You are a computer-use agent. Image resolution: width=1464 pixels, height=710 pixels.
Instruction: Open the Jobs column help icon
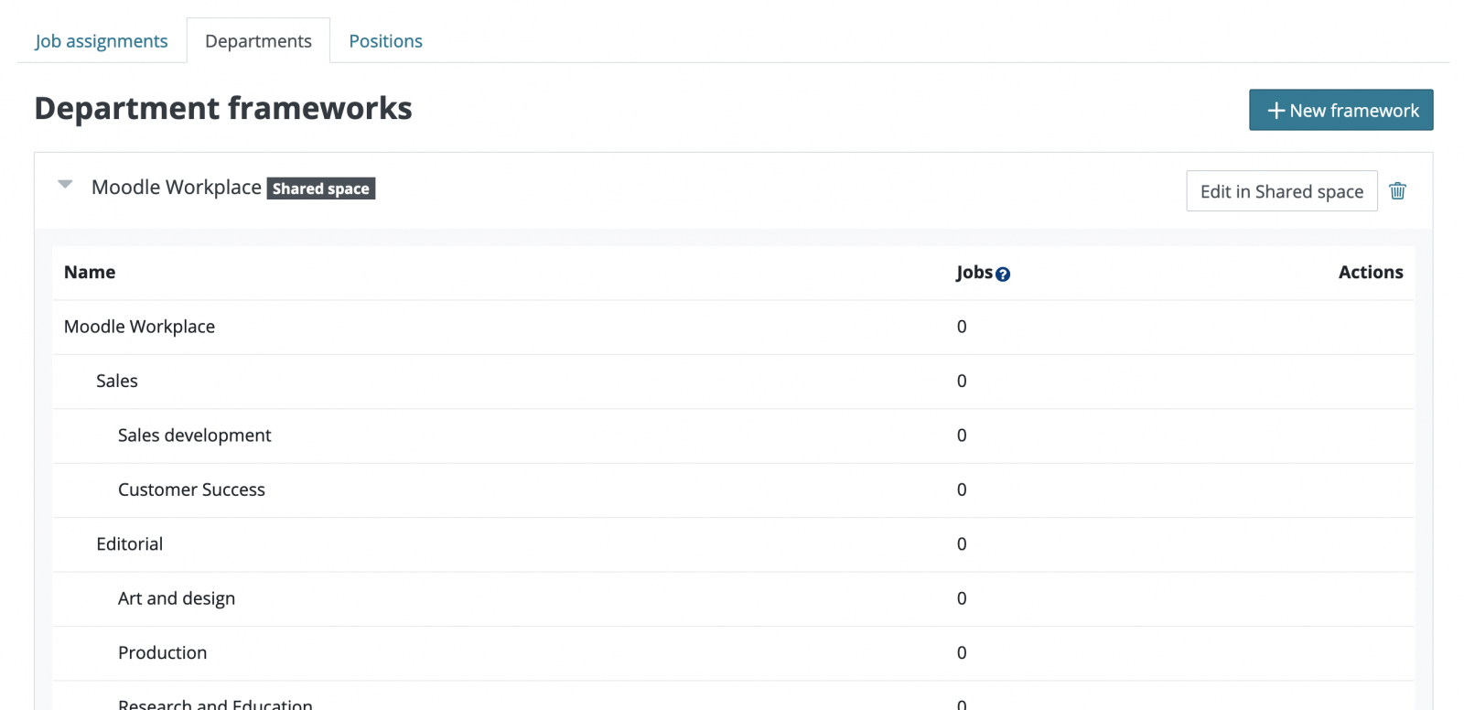coord(1003,274)
